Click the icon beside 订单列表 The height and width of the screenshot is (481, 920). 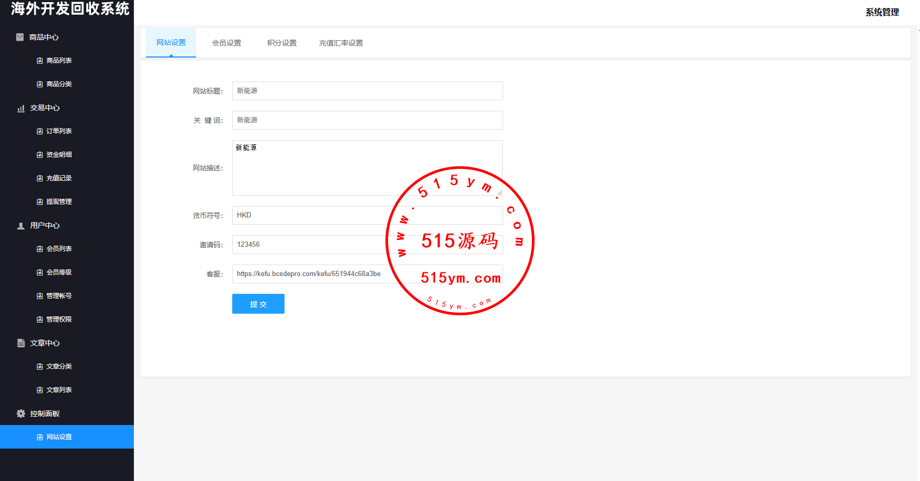[x=40, y=131]
